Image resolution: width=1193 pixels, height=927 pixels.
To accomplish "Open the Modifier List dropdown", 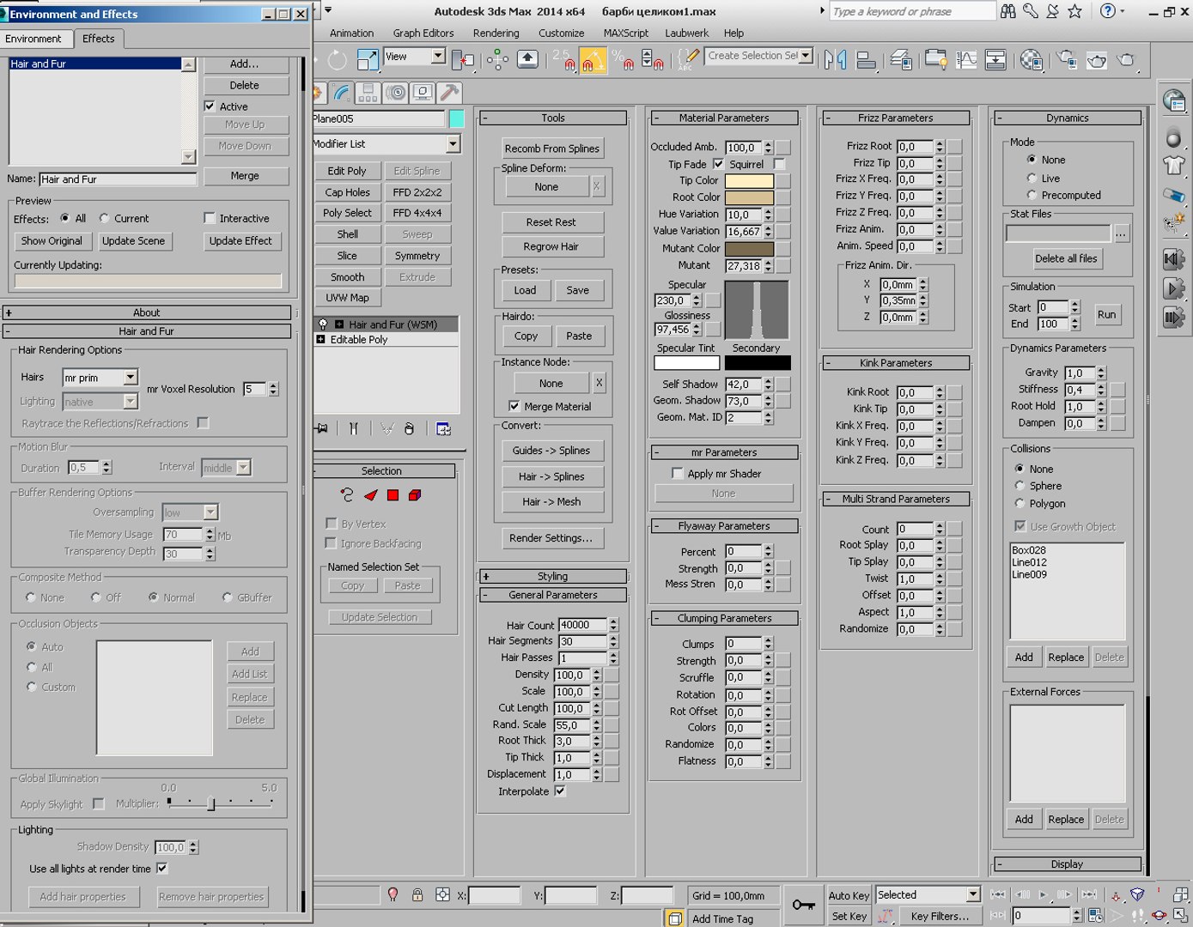I will coord(453,144).
